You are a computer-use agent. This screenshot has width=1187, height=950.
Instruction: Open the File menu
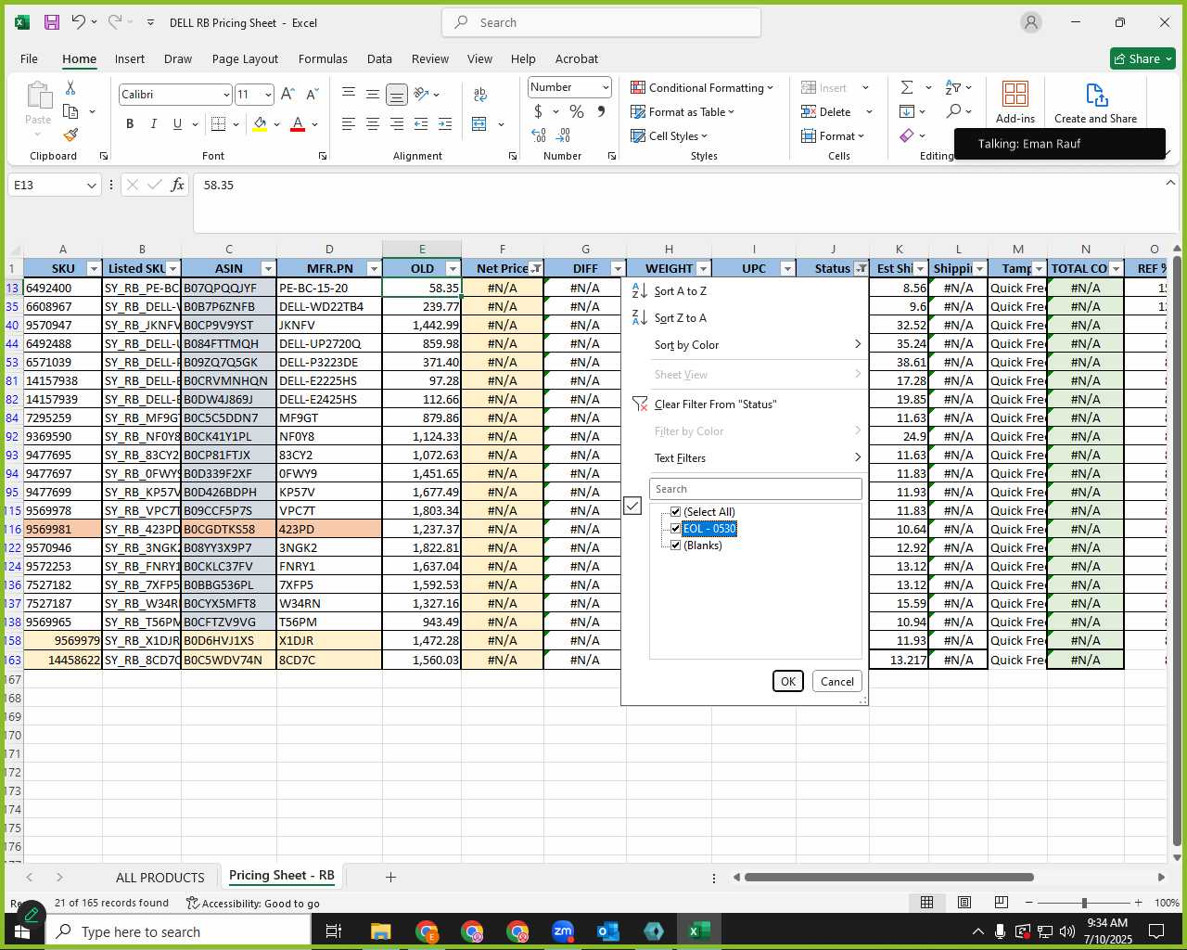coord(29,58)
